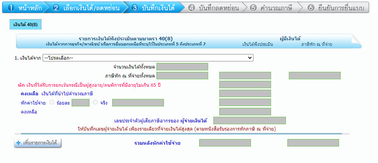Click the withholding tax field on the ภาษีหัก ณ ที่จ่ายทั้งหมด row

point(315,75)
